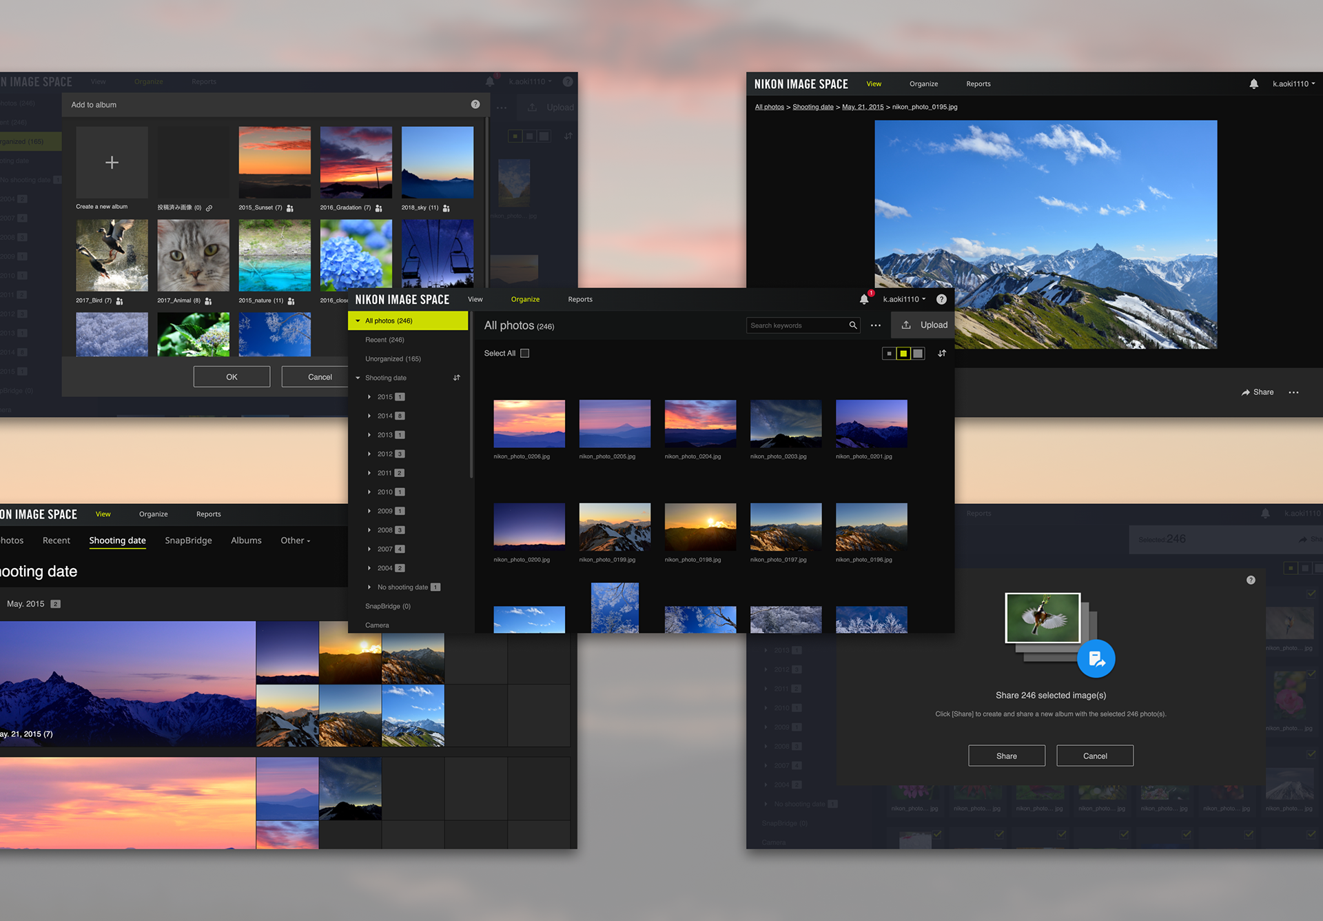Click sort icon beside Shooting date in sidebar
The image size is (1323, 921).
457,378
